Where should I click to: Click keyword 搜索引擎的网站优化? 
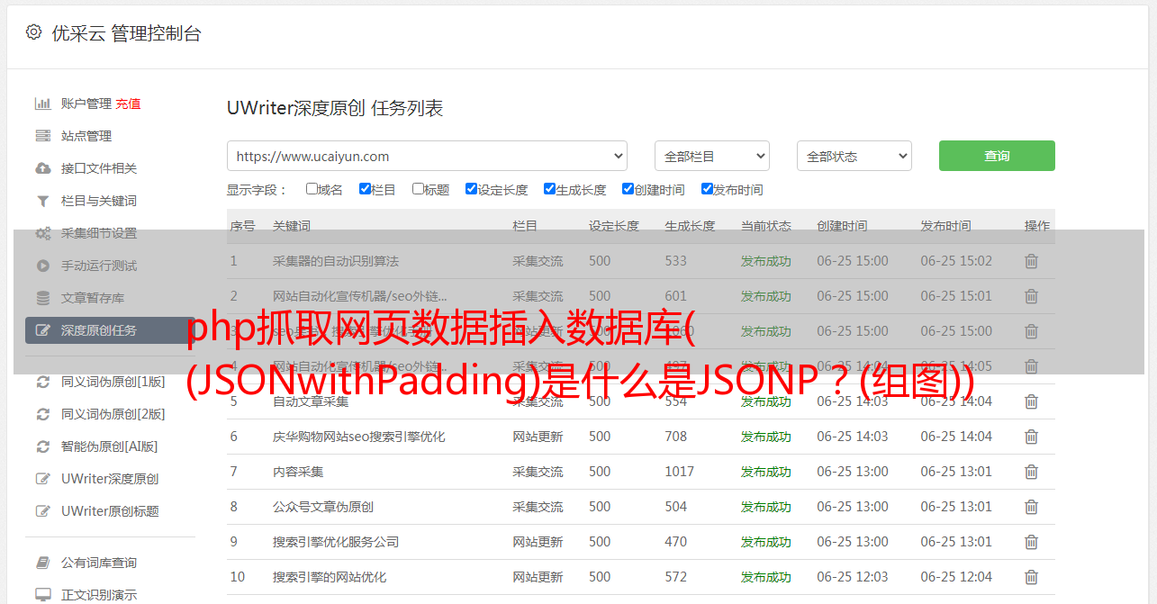point(330,577)
